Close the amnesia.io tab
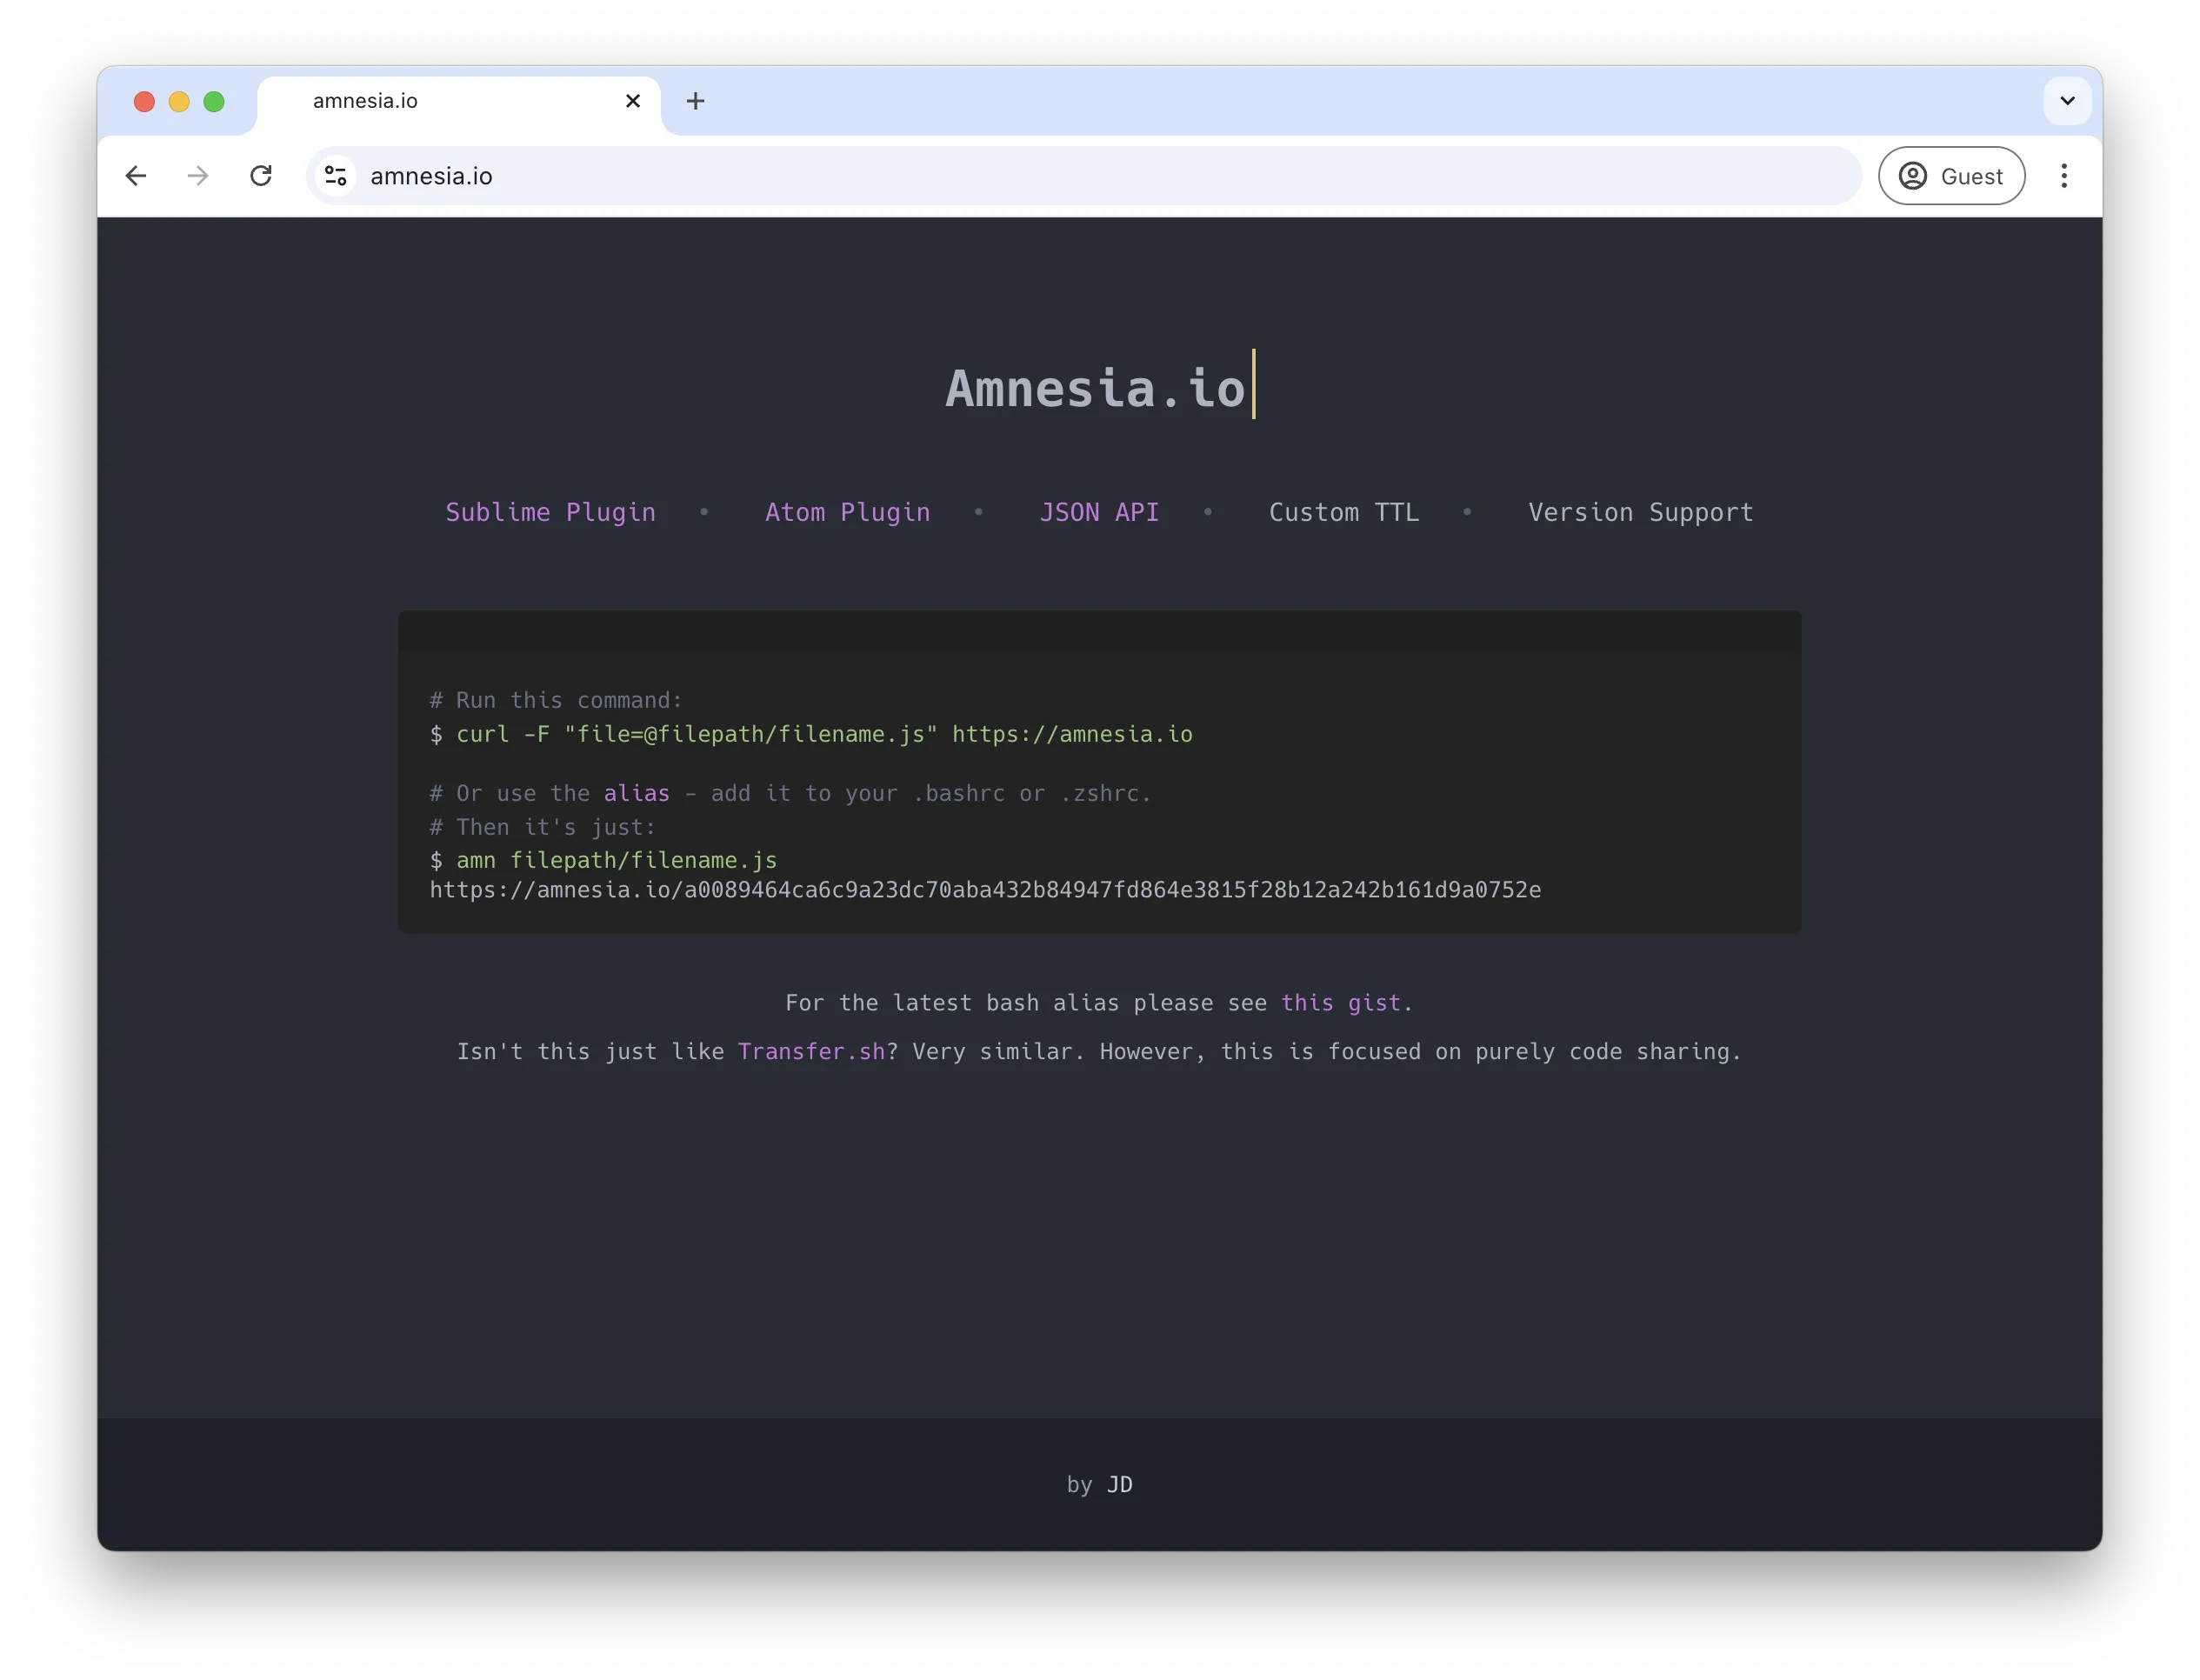 (633, 101)
